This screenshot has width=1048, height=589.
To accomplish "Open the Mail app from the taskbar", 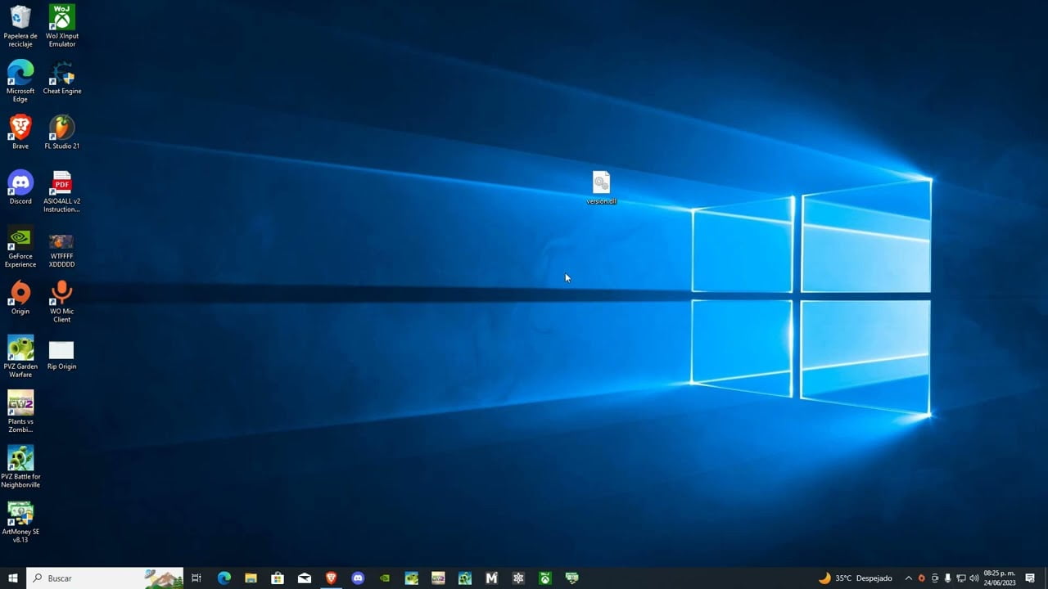I will point(305,578).
